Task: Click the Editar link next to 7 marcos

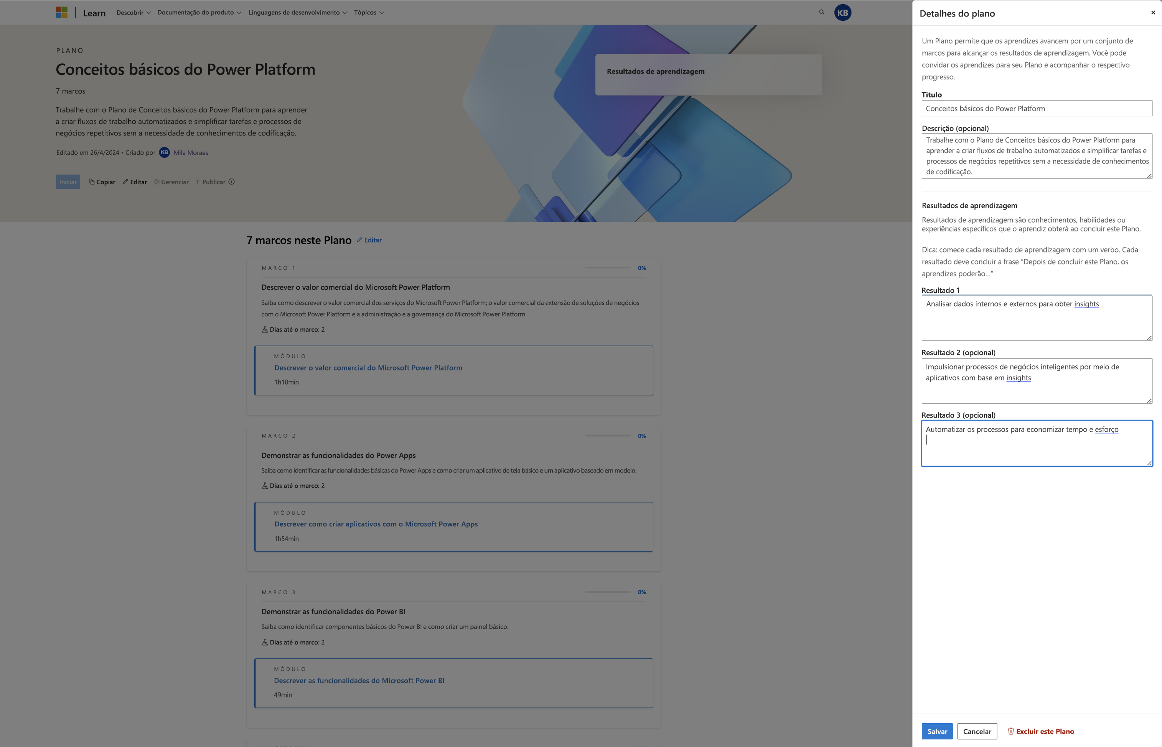Action: tap(369, 239)
